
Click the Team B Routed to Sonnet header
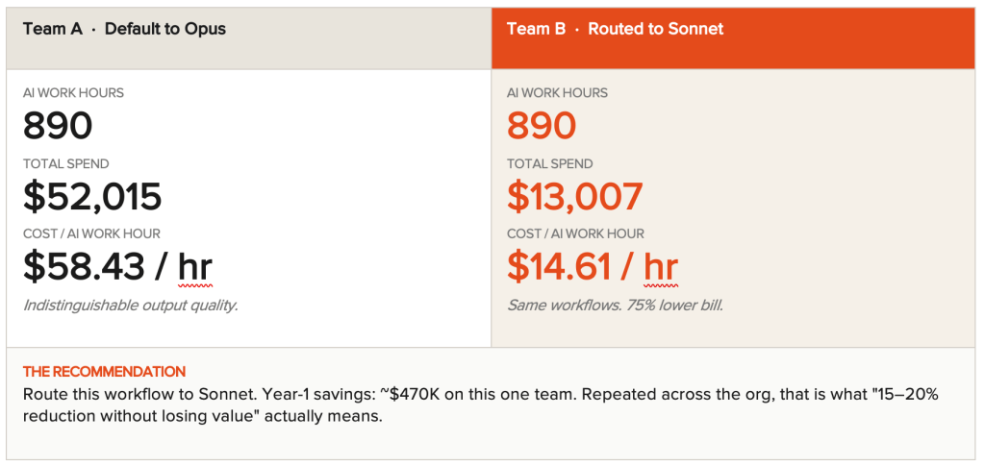point(615,29)
